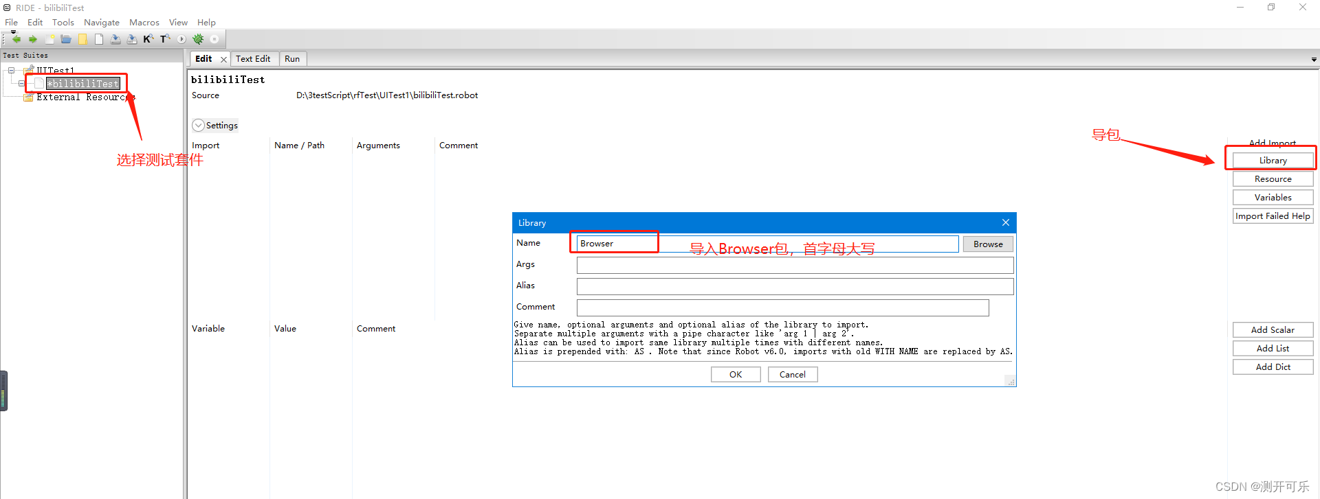Click Browse in the Library dialog
This screenshot has width=1320, height=499.
pos(988,244)
